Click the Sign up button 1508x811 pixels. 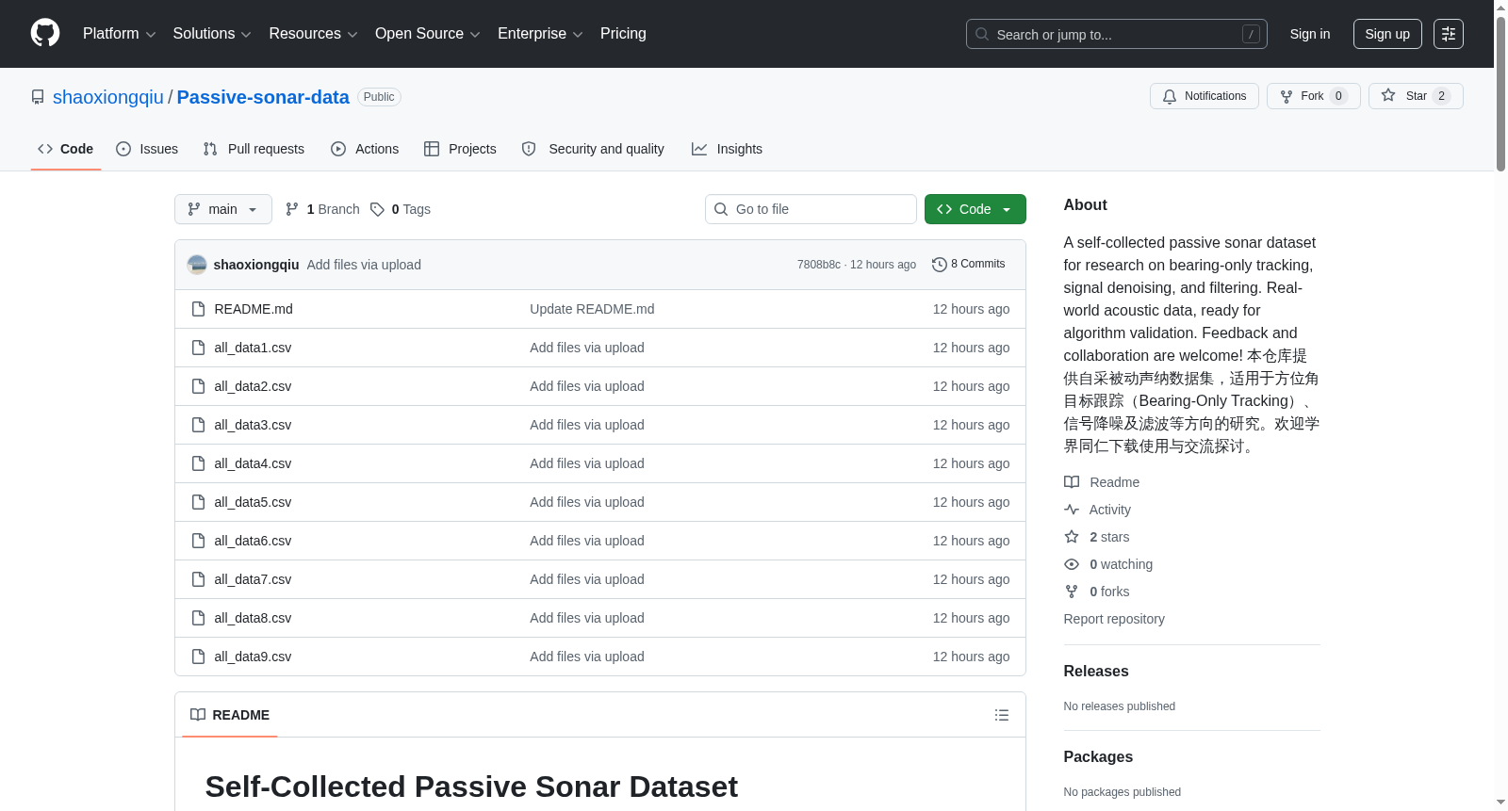click(x=1387, y=34)
